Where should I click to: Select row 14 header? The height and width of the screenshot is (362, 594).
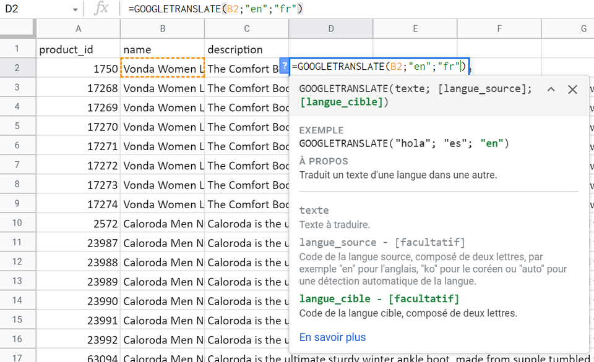click(x=17, y=300)
